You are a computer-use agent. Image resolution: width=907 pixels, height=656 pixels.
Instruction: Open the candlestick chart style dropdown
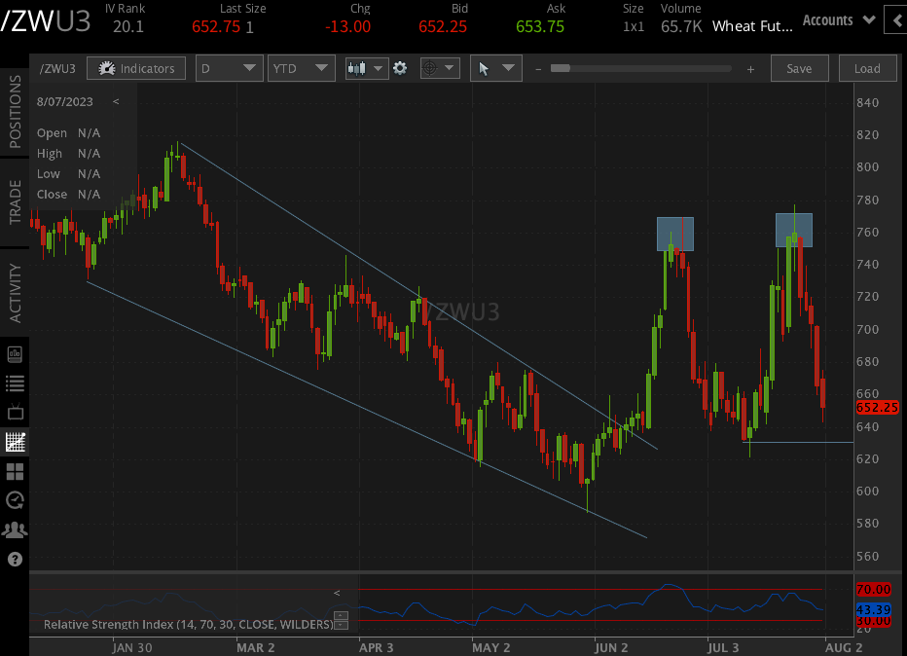(366, 68)
